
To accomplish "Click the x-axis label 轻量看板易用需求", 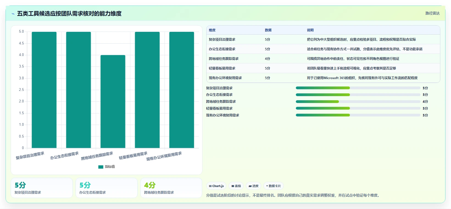I will (x=133, y=155).
